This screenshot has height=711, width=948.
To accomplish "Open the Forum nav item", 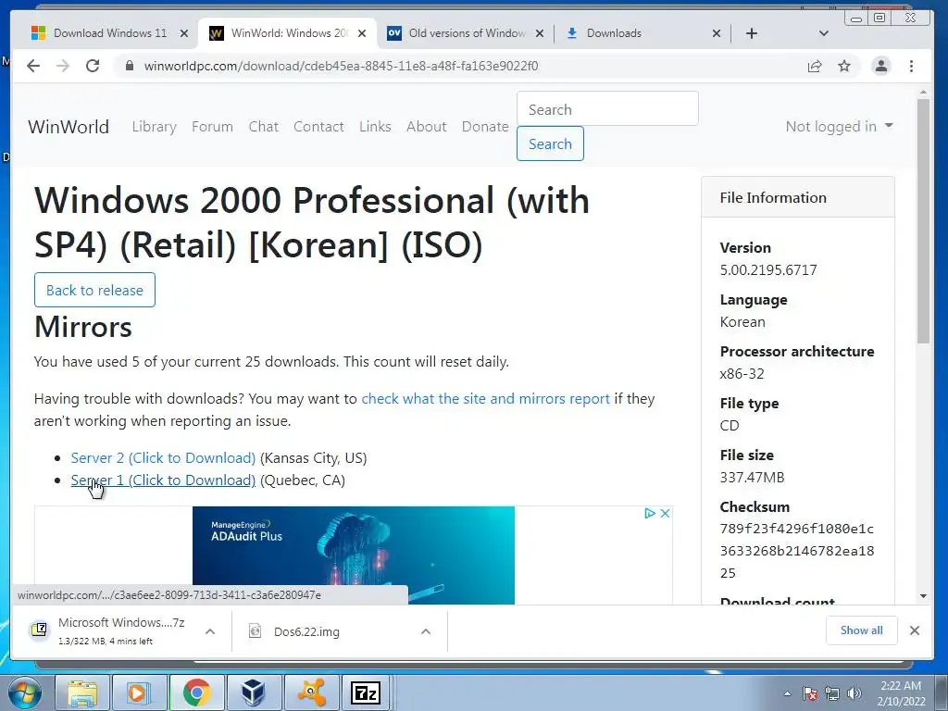I will 212,126.
